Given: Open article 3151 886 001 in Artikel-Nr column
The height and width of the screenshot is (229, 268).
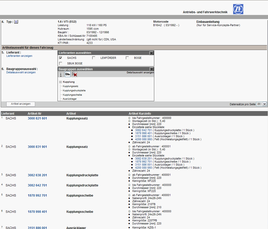Looking at the screenshot, I should pyautogui.click(x=37, y=228).
